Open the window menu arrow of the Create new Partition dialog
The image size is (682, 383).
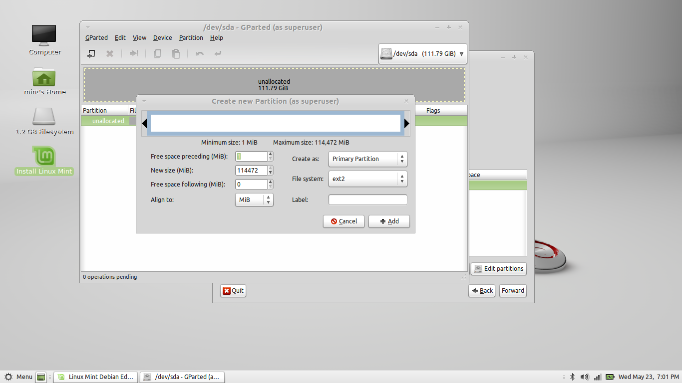click(x=144, y=101)
